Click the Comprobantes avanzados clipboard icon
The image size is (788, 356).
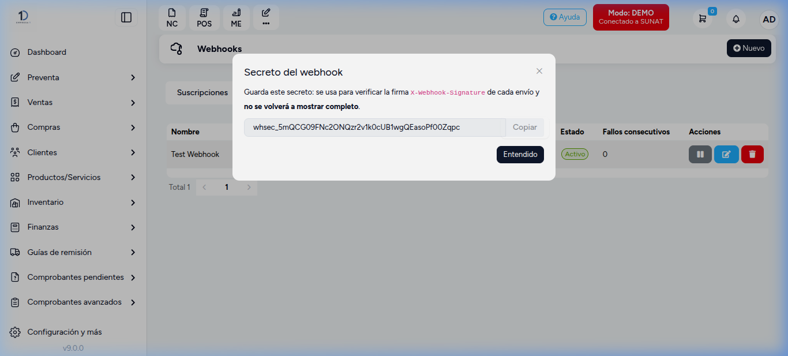[x=16, y=302]
